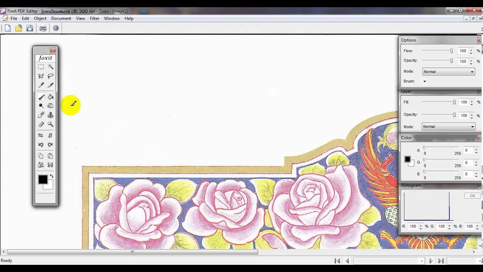483x272 pixels.
Task: Print the document using printer icon
Action: pos(43,28)
